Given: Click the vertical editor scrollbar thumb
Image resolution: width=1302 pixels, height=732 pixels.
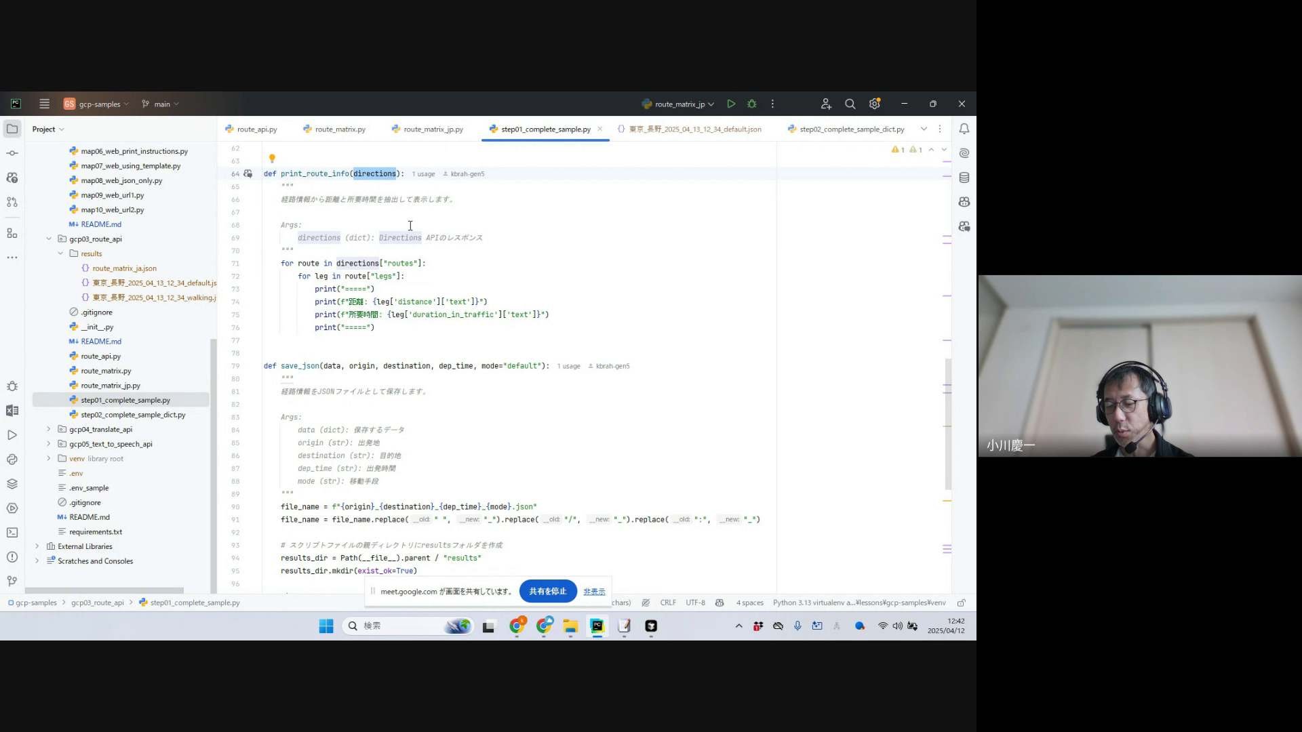Looking at the screenshot, I should click(948, 424).
